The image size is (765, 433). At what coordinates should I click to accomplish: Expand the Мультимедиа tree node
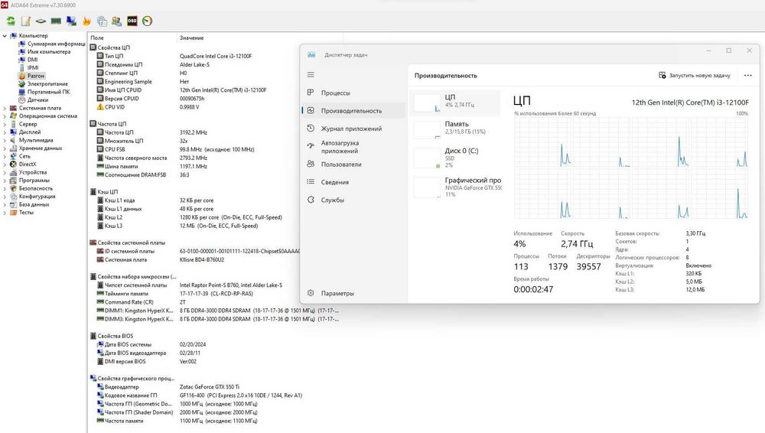[5, 140]
